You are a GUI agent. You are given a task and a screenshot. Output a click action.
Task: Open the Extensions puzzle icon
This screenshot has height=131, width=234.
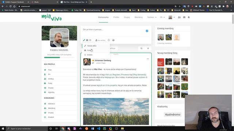point(223,7)
